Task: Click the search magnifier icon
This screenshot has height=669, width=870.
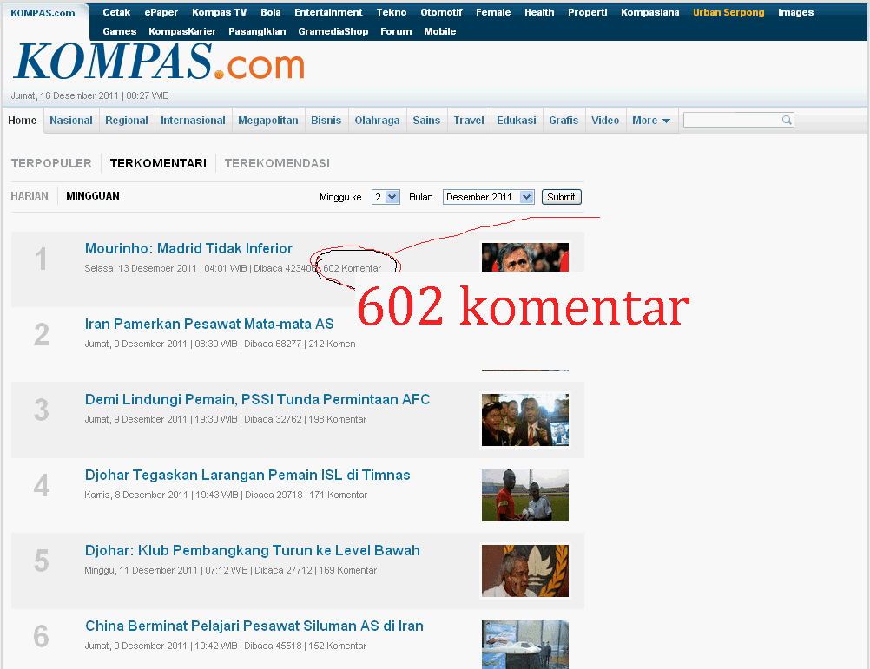Action: pos(787,120)
